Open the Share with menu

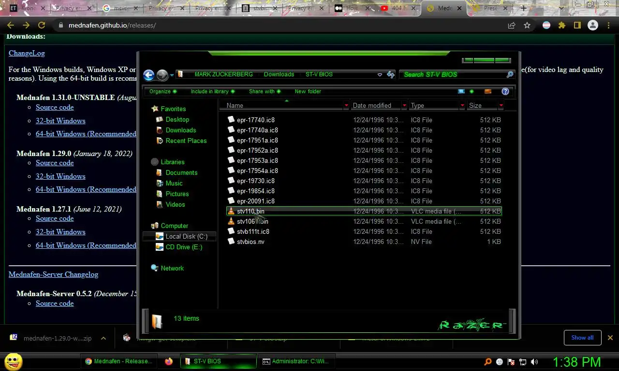(265, 91)
